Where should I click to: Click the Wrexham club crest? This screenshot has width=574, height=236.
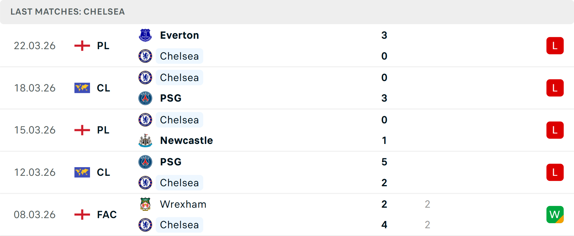tap(145, 204)
